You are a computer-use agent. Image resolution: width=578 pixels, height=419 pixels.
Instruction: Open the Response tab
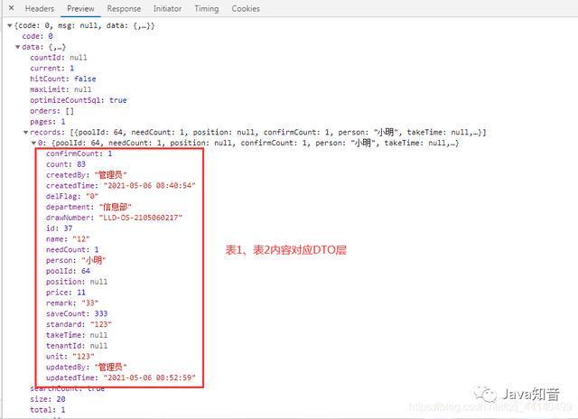coord(124,8)
